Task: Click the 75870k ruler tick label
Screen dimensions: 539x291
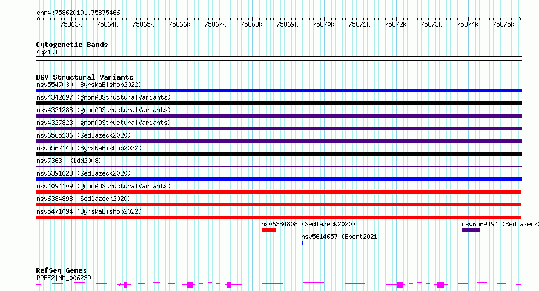Action: [x=323, y=24]
